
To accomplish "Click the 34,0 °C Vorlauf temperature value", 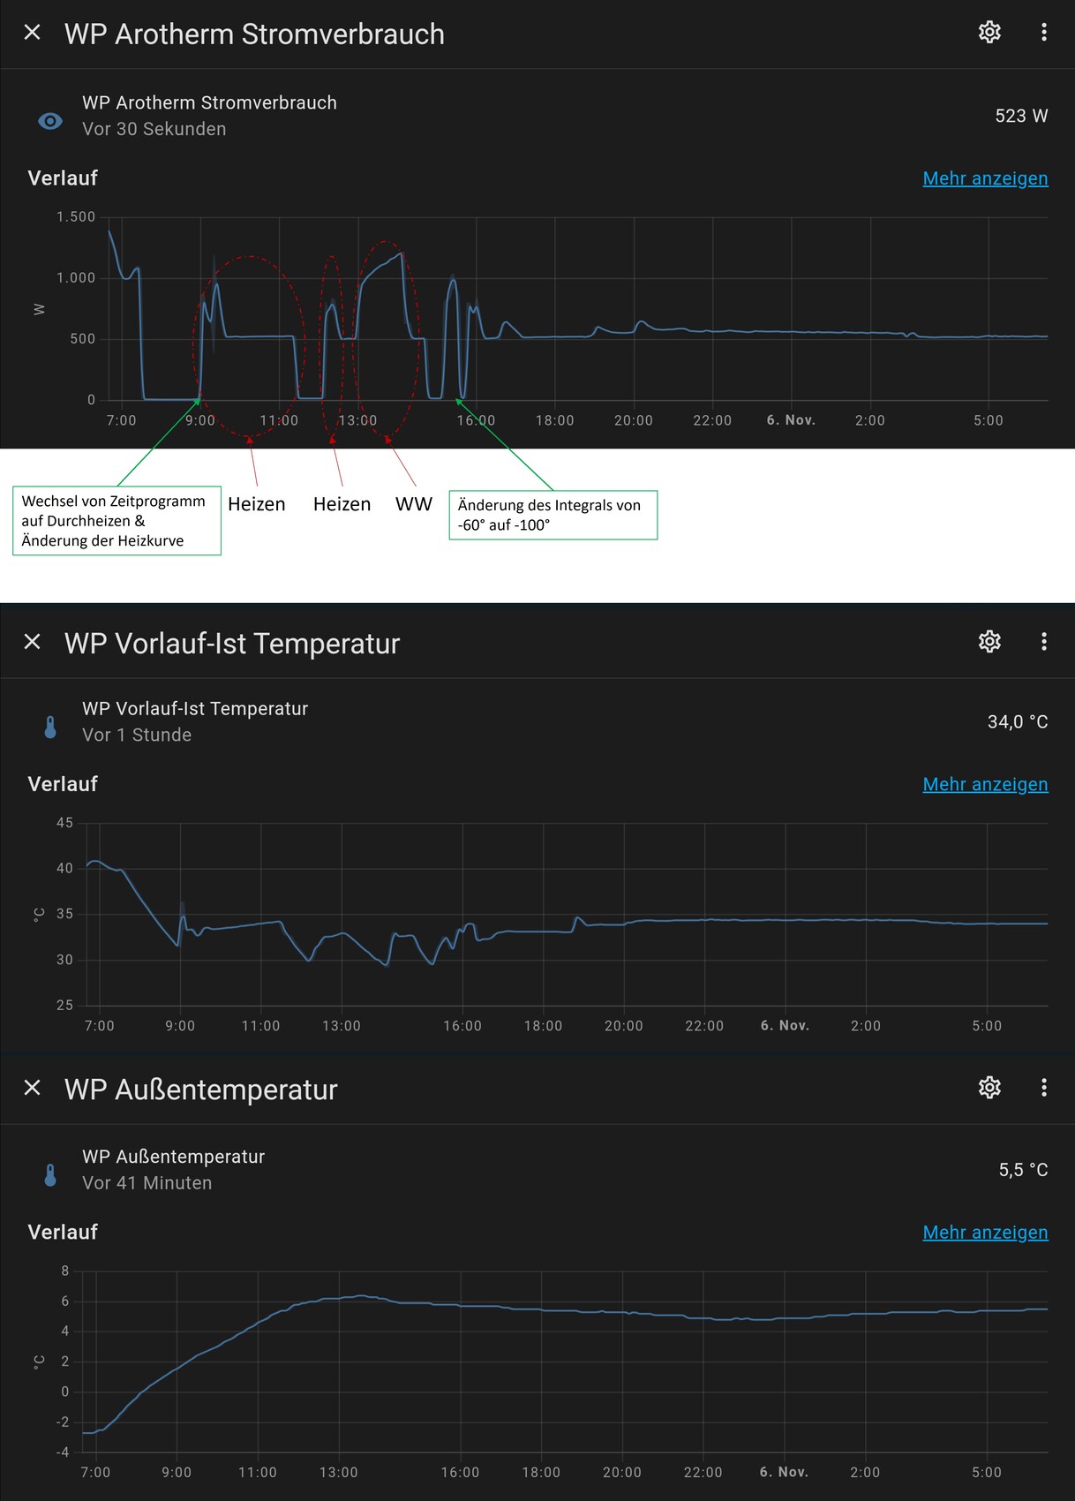I will click(x=1017, y=722).
